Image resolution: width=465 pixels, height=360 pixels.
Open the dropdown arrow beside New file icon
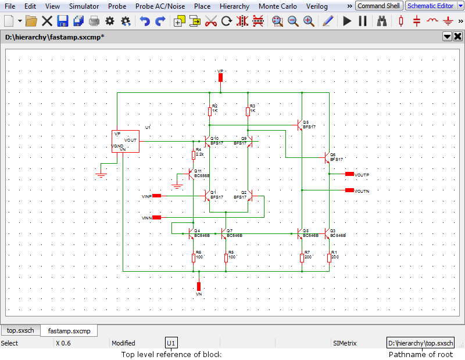20,21
